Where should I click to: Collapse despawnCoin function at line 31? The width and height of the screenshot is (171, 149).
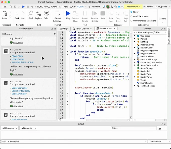(x=67, y=93)
